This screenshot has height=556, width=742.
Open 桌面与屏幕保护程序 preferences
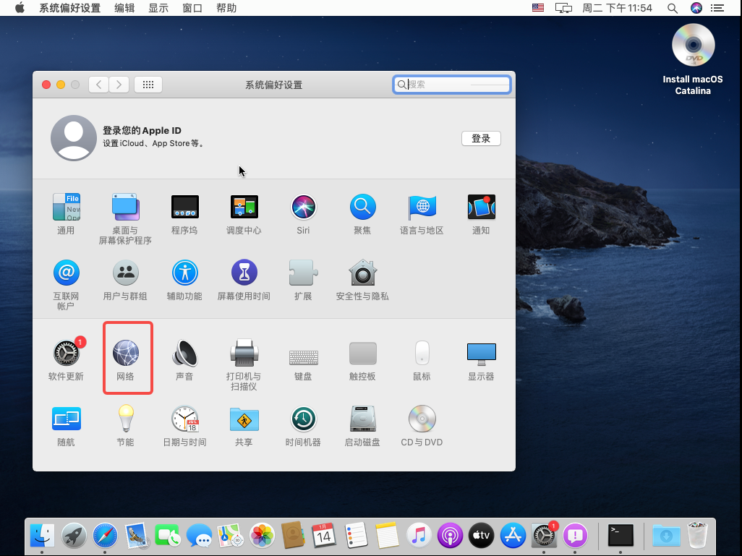pyautogui.click(x=125, y=218)
